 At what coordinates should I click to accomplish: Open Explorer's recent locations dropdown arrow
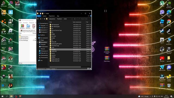[43, 19]
